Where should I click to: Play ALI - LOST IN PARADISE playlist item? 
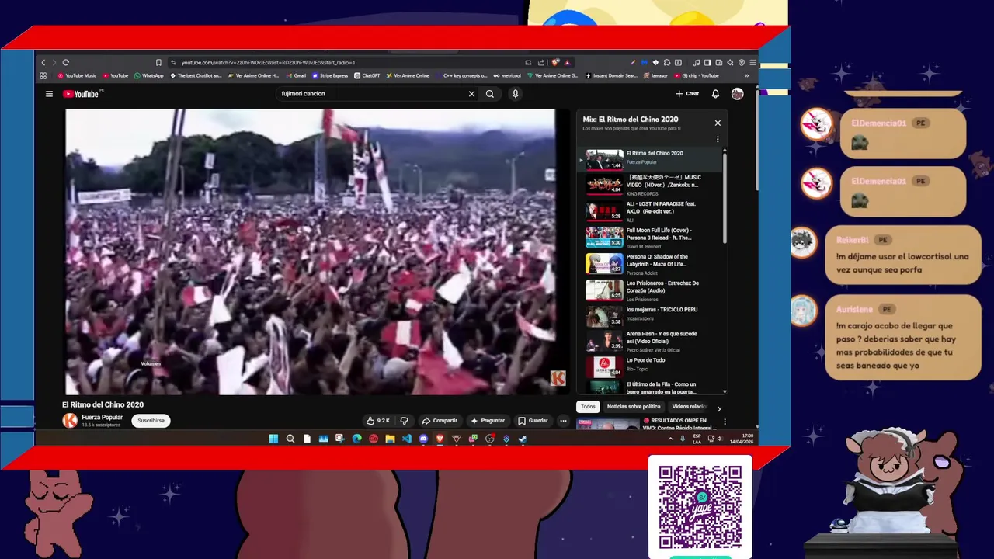(x=651, y=211)
